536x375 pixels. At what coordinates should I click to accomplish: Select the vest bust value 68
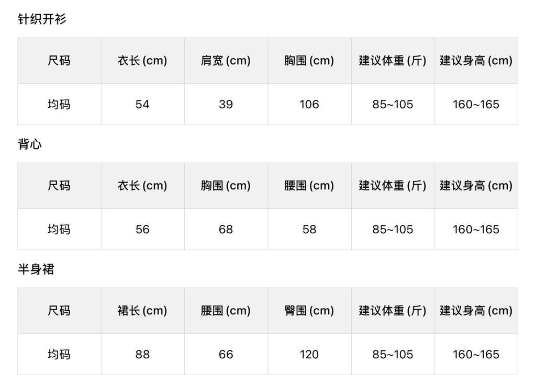226,230
